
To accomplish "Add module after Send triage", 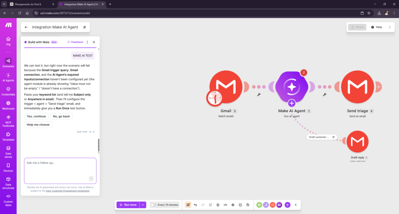I will click(379, 87).
